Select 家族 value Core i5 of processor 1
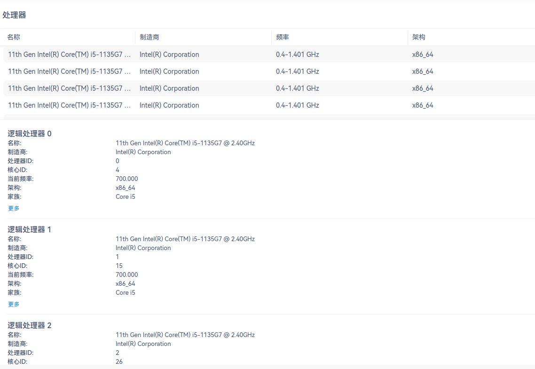The height and width of the screenshot is (369, 535). click(x=126, y=292)
